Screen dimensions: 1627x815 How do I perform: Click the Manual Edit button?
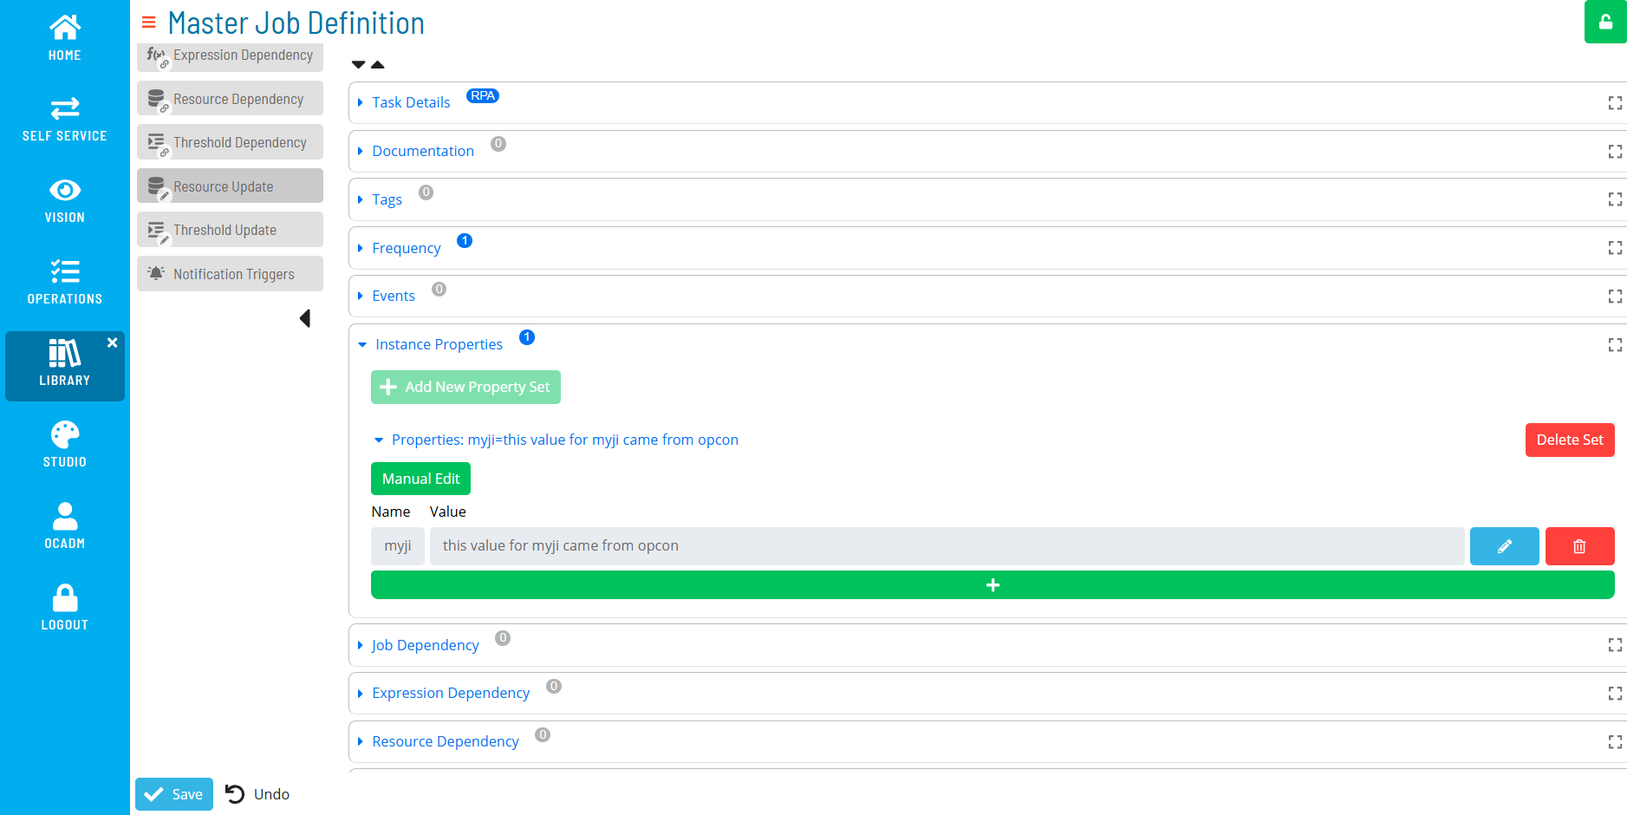[420, 478]
